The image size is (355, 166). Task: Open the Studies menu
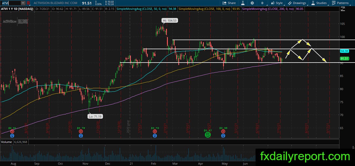pos(319,3)
